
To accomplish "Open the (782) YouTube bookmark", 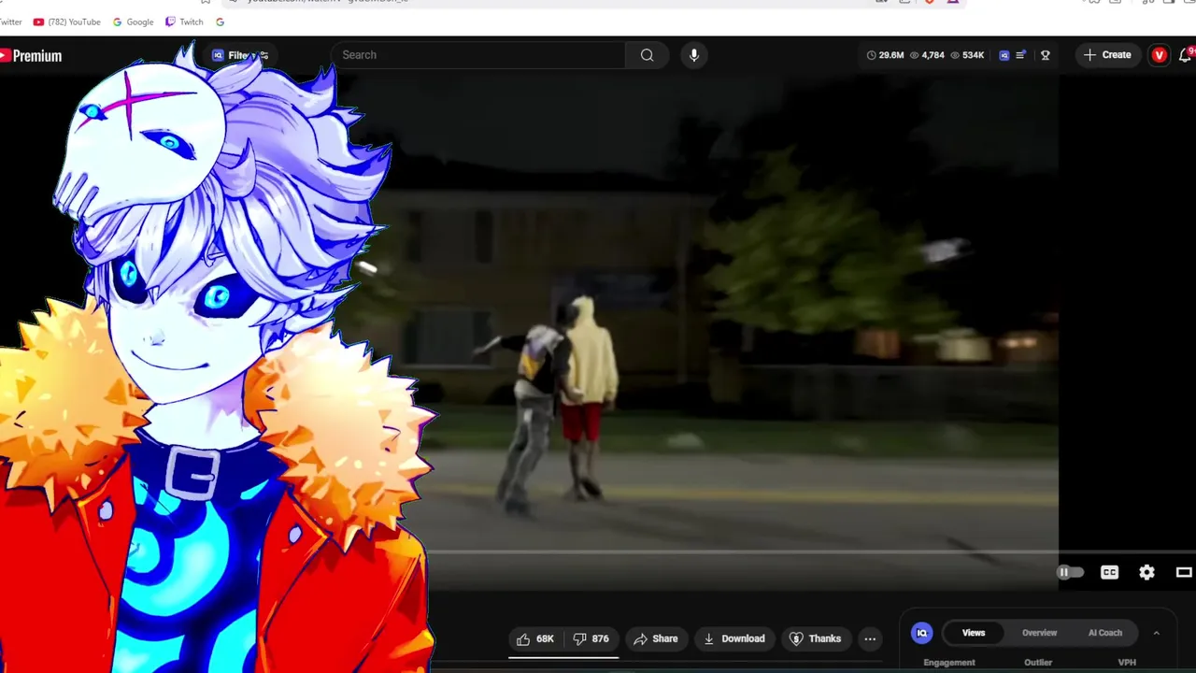I will (x=66, y=21).
